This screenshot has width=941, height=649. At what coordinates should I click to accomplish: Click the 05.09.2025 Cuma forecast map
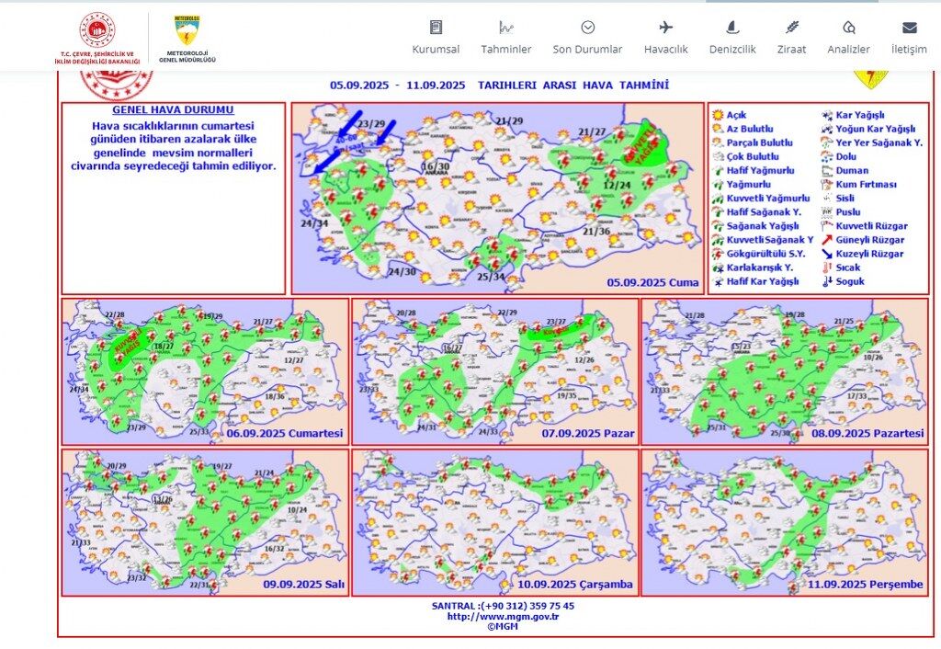(x=497, y=199)
